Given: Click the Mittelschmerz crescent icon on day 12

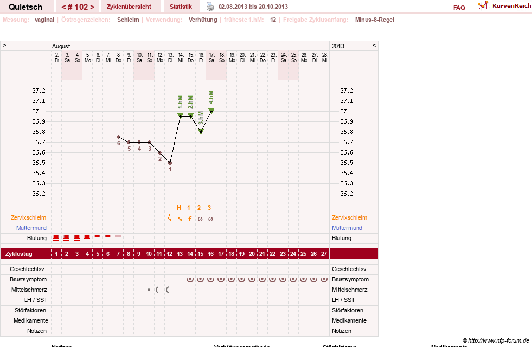Looking at the screenshot, I should pos(167,290).
